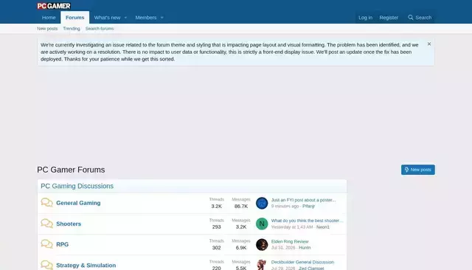Open the Trending sub-navigation link
The height and width of the screenshot is (270, 472).
(72, 29)
